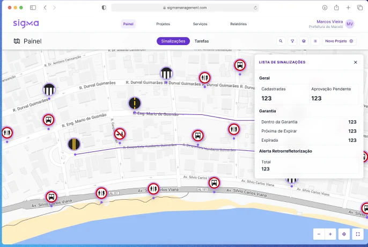Create a Novo Projeto
Viewport: 368px width, 247px height.
(x=339, y=41)
